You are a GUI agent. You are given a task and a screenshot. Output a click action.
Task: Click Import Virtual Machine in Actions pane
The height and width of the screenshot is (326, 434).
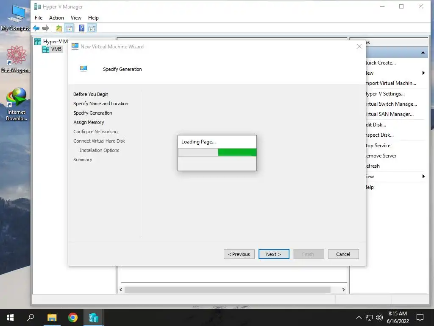click(x=390, y=83)
